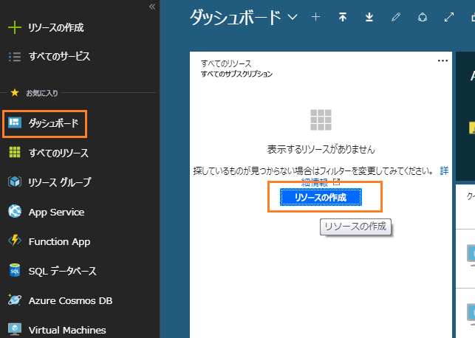Click the blue リソースの作成 button
This screenshot has width=475, height=338.
tap(321, 197)
